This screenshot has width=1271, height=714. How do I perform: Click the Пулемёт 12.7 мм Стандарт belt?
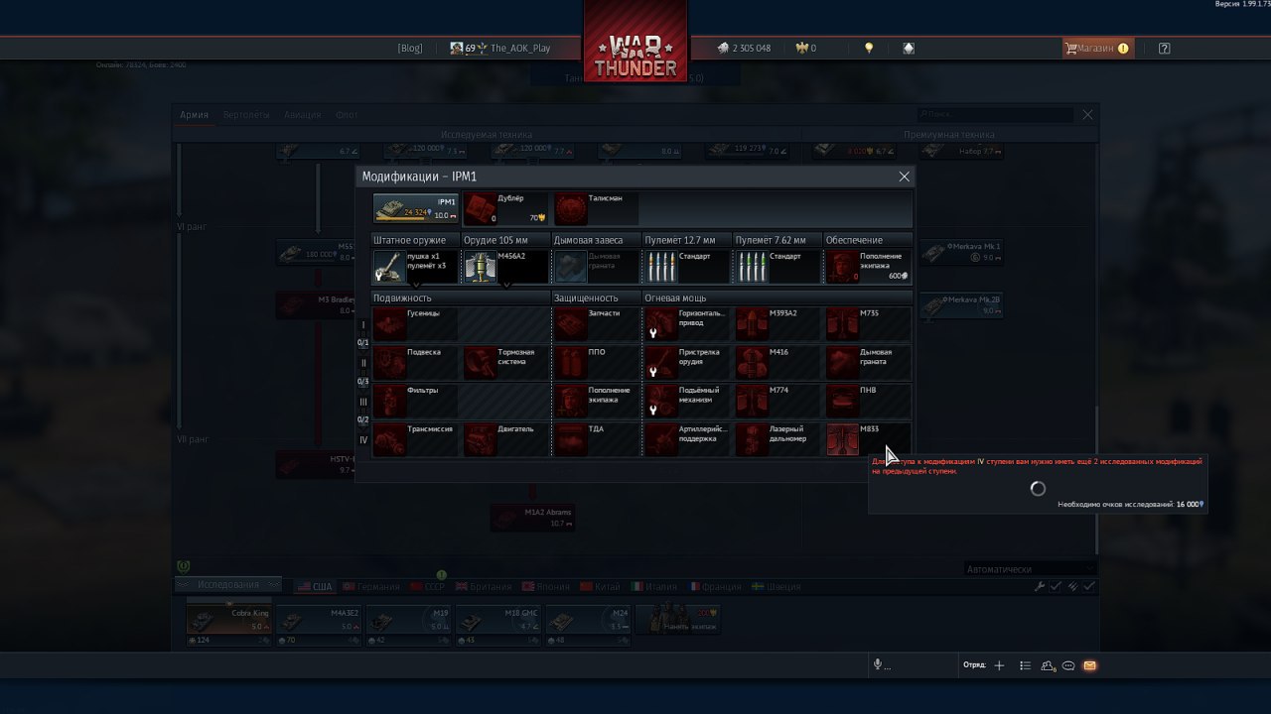(x=687, y=267)
